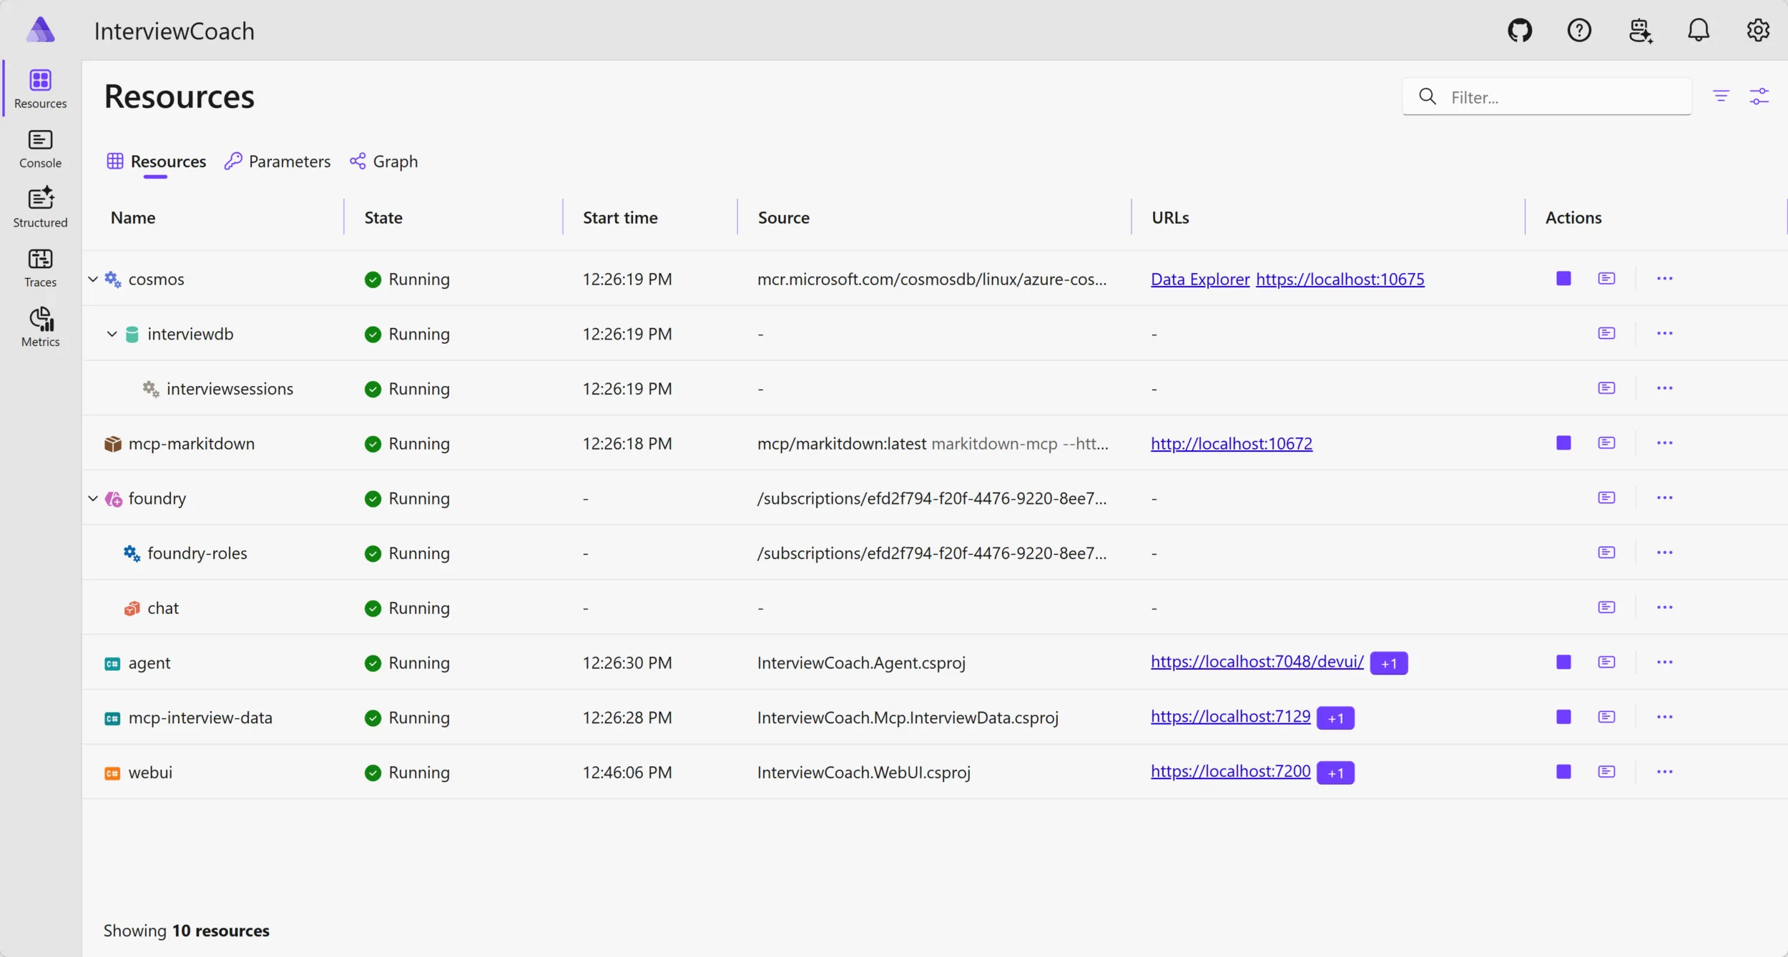Collapse the interviewdb child row

112,334
